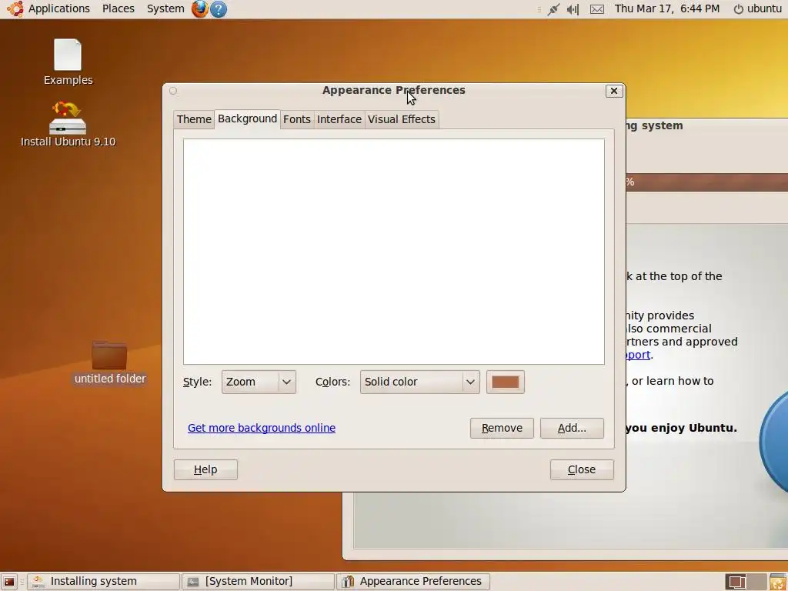Open the Applications menu
The image size is (788, 591).
point(58,8)
